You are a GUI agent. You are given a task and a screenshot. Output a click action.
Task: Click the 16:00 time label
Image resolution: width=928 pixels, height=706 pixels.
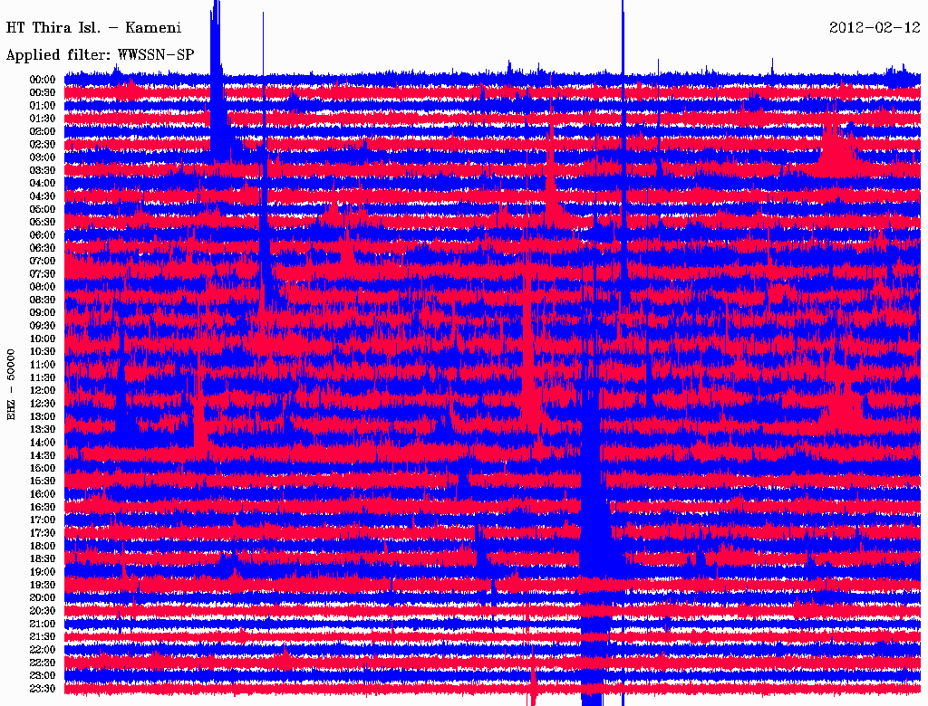pyautogui.click(x=43, y=494)
